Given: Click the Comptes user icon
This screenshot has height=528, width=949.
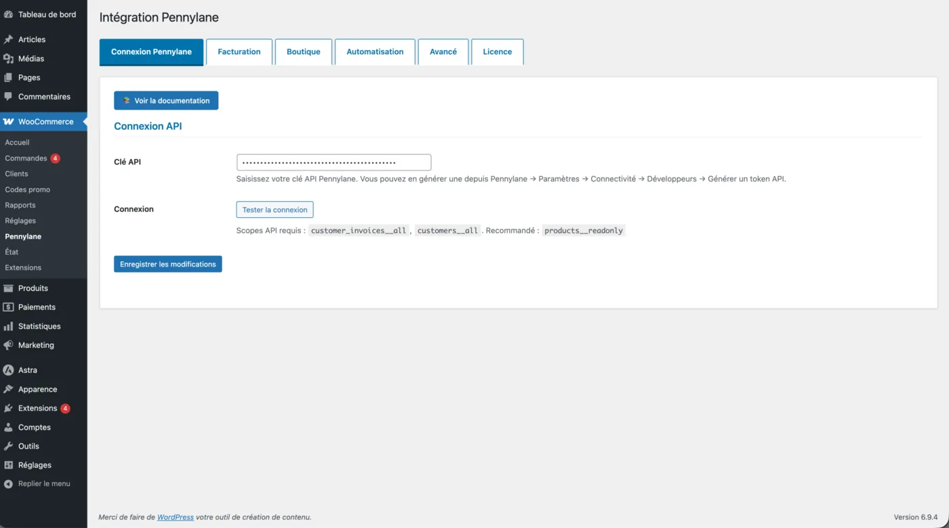Looking at the screenshot, I should 8,427.
